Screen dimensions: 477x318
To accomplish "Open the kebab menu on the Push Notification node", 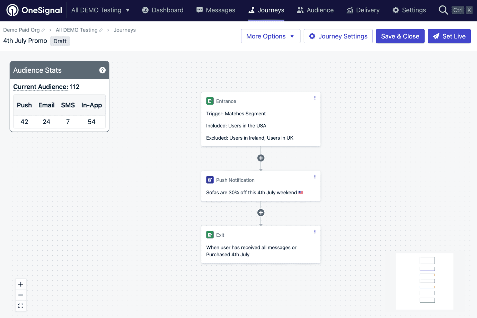I will [315, 177].
